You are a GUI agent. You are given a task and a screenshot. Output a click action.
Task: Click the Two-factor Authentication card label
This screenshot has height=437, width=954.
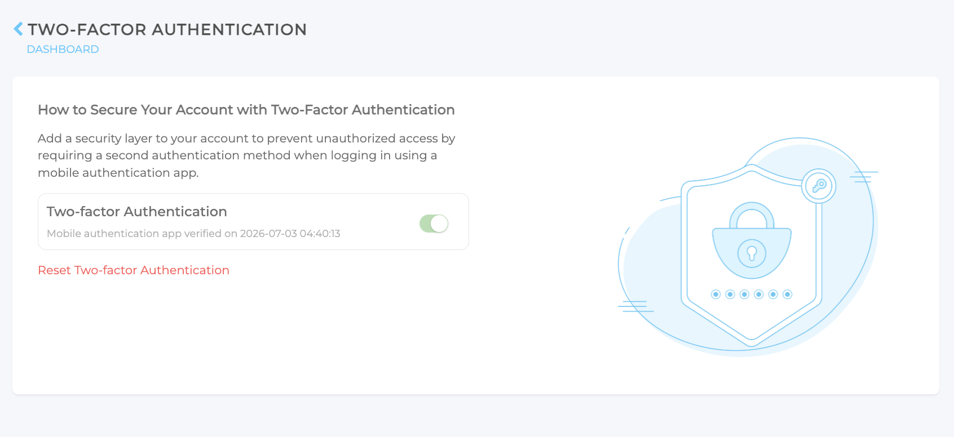(x=137, y=212)
